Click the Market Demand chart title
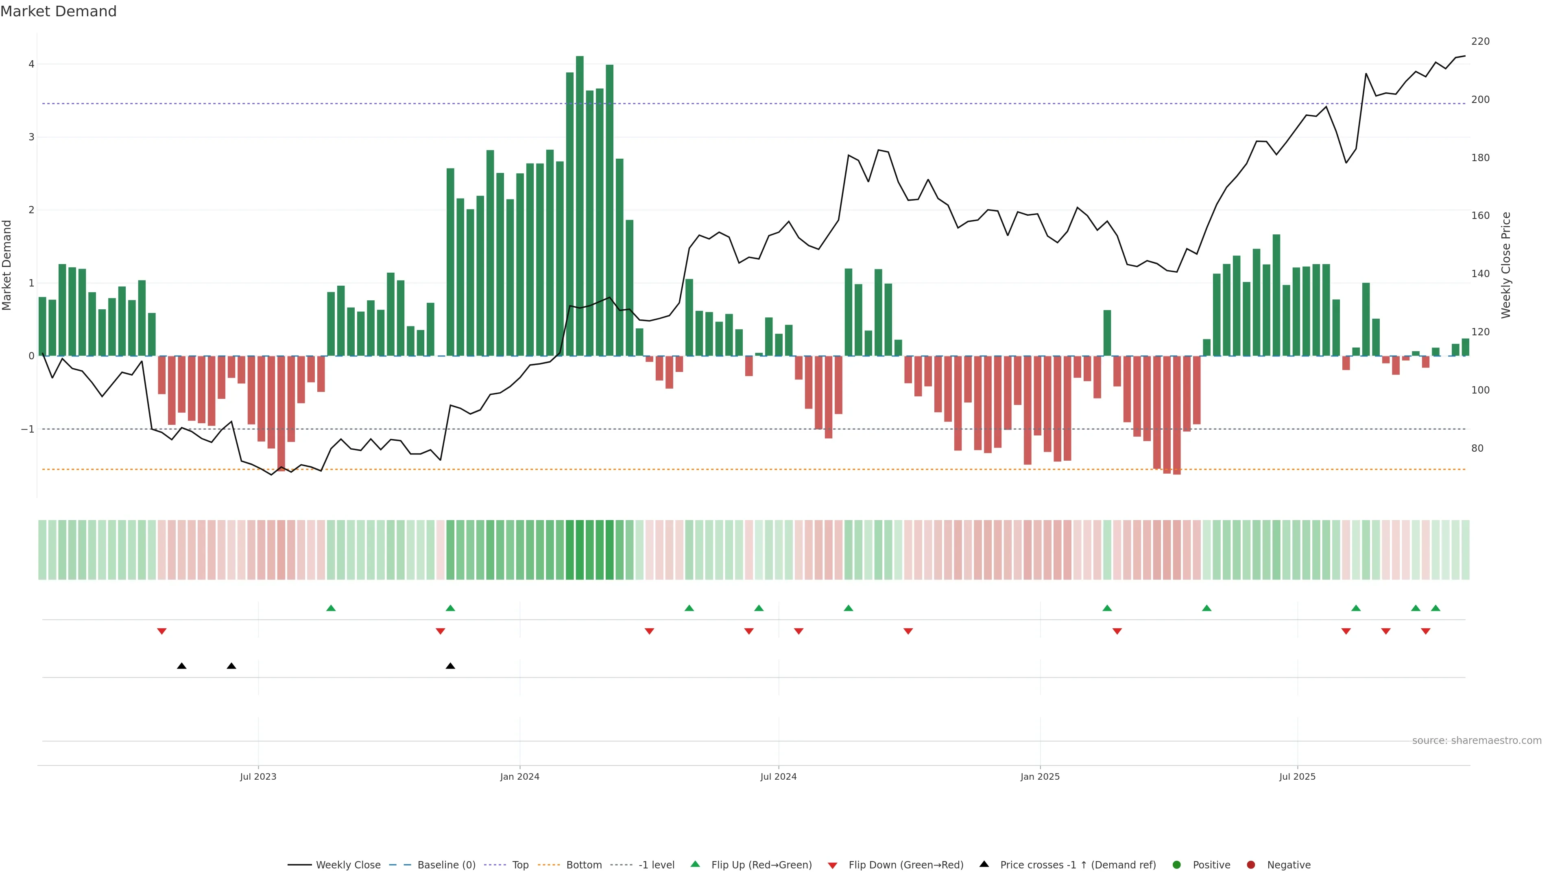 click(x=58, y=11)
